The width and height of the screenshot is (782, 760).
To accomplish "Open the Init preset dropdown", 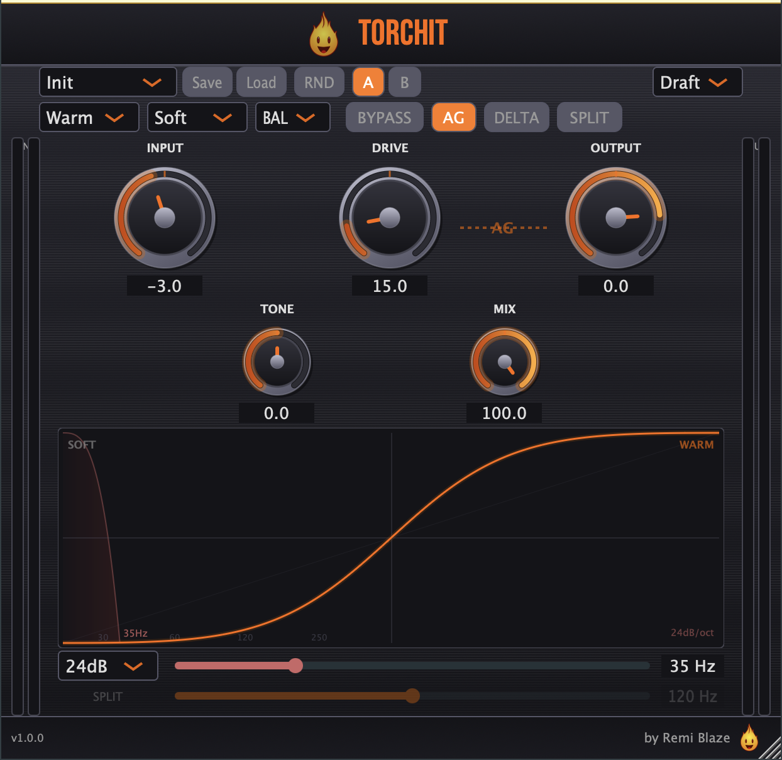I will click(108, 82).
